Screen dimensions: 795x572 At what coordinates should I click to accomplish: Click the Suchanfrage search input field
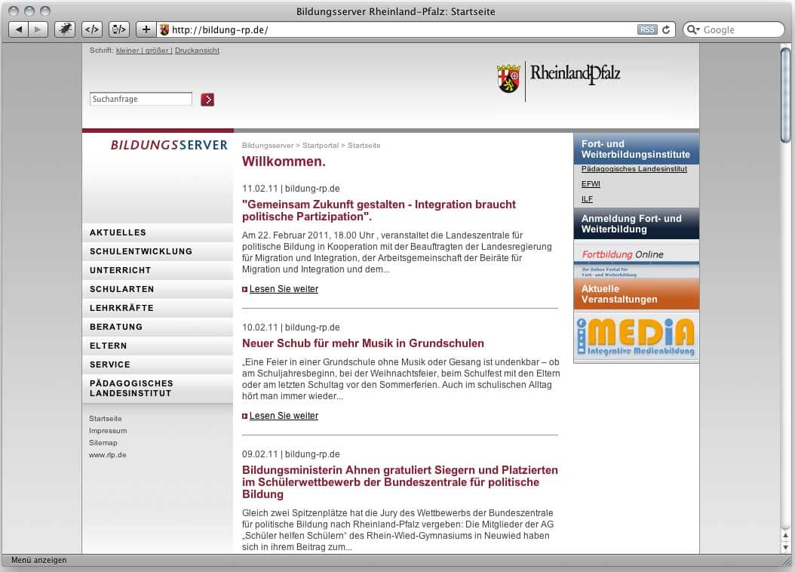click(x=141, y=99)
